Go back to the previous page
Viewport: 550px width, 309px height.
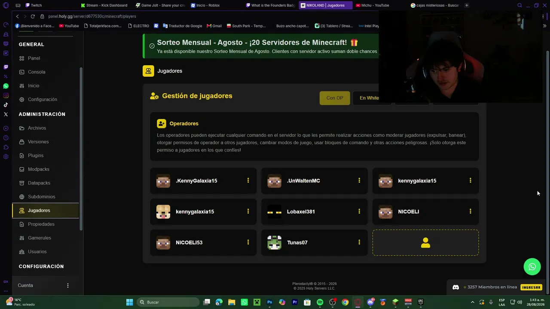[x=17, y=16]
